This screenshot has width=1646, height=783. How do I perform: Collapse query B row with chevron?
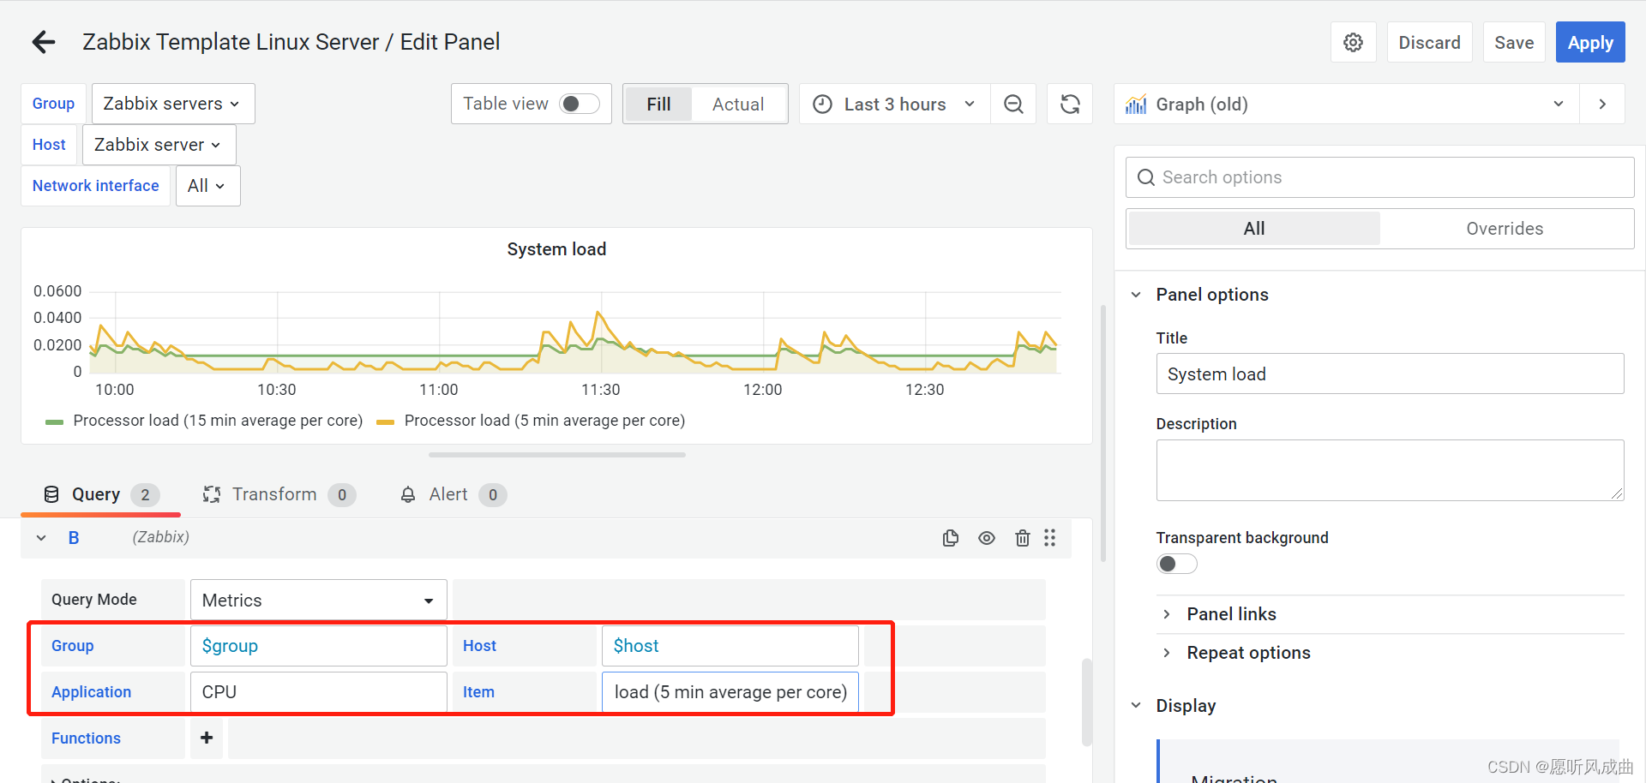41,537
